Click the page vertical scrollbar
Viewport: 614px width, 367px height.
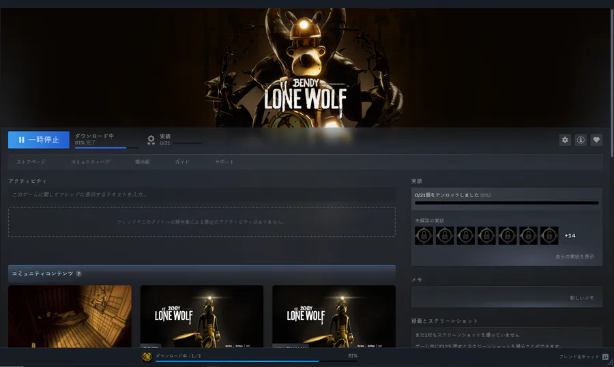point(612,83)
